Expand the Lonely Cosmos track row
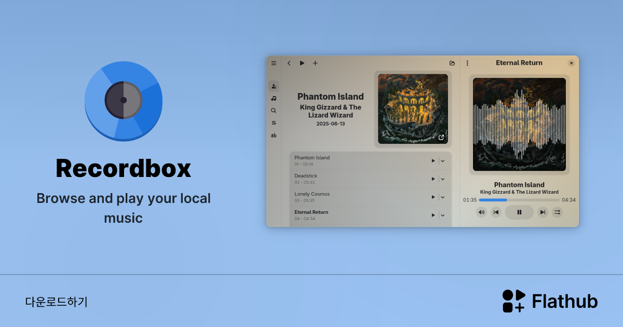 click(443, 197)
